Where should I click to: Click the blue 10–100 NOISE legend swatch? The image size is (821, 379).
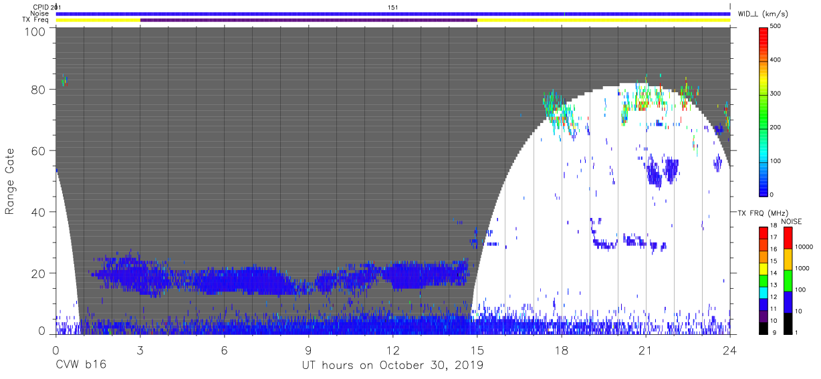tap(788, 302)
